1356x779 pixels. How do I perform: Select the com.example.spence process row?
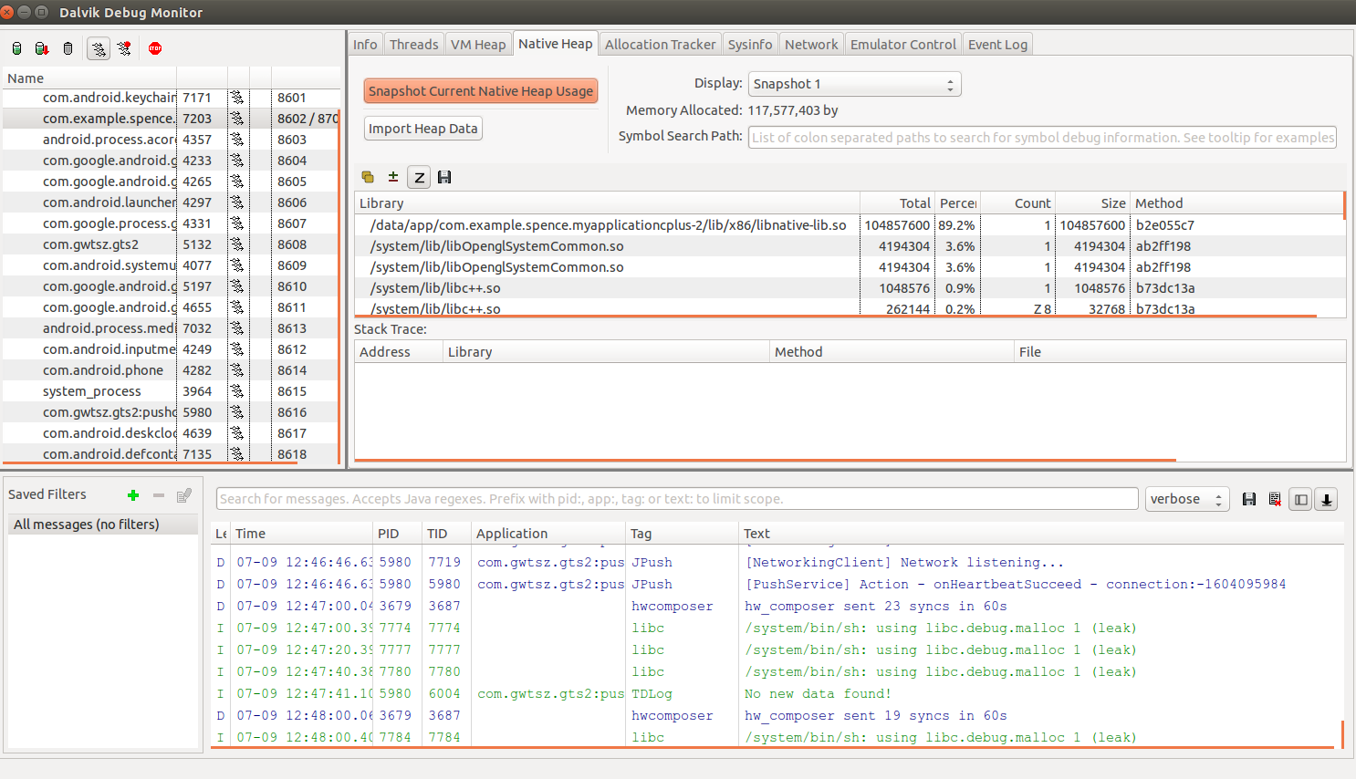pos(108,119)
